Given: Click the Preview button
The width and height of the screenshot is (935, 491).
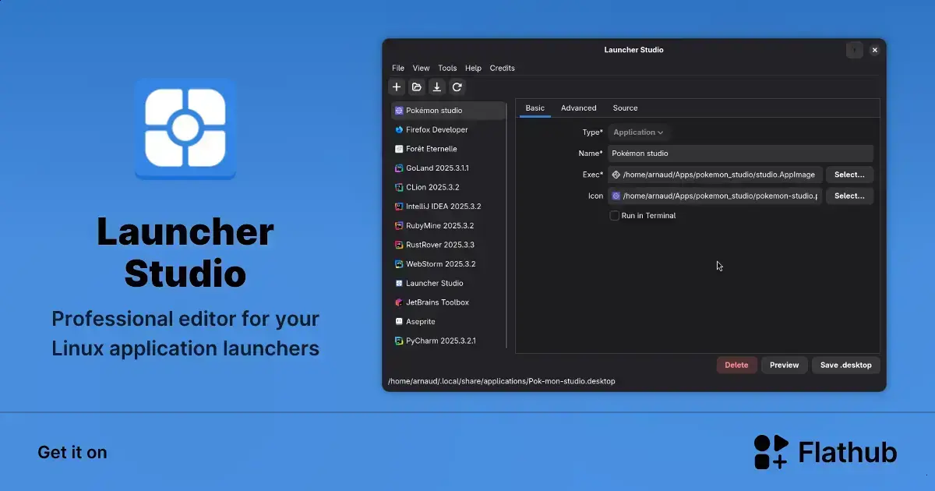Looking at the screenshot, I should [785, 365].
